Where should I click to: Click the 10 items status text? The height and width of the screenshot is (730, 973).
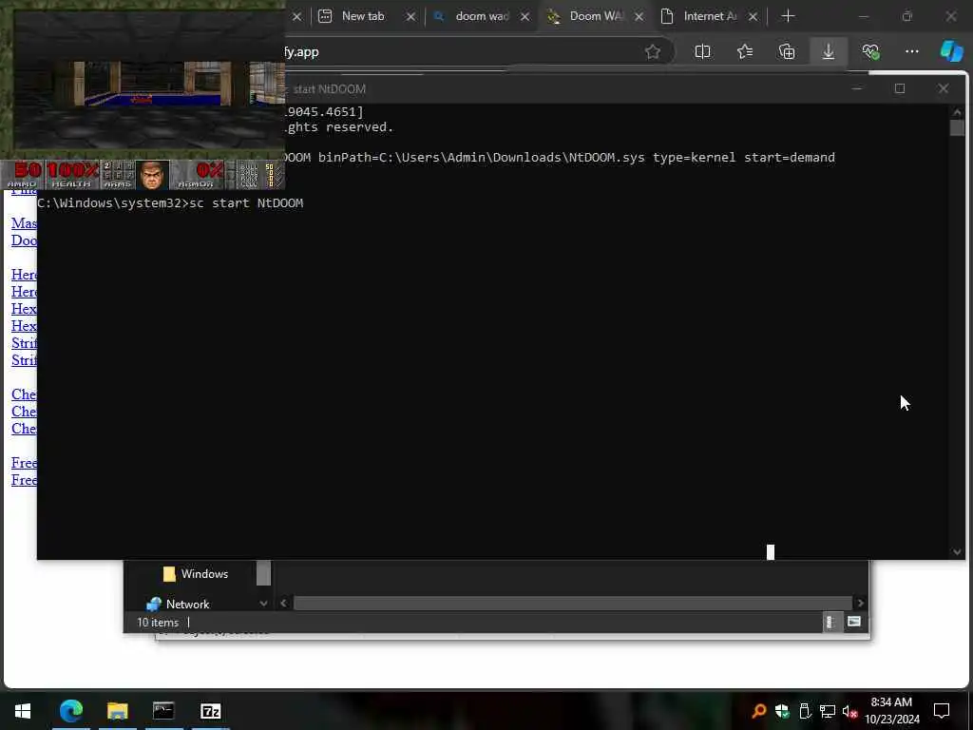tap(158, 622)
